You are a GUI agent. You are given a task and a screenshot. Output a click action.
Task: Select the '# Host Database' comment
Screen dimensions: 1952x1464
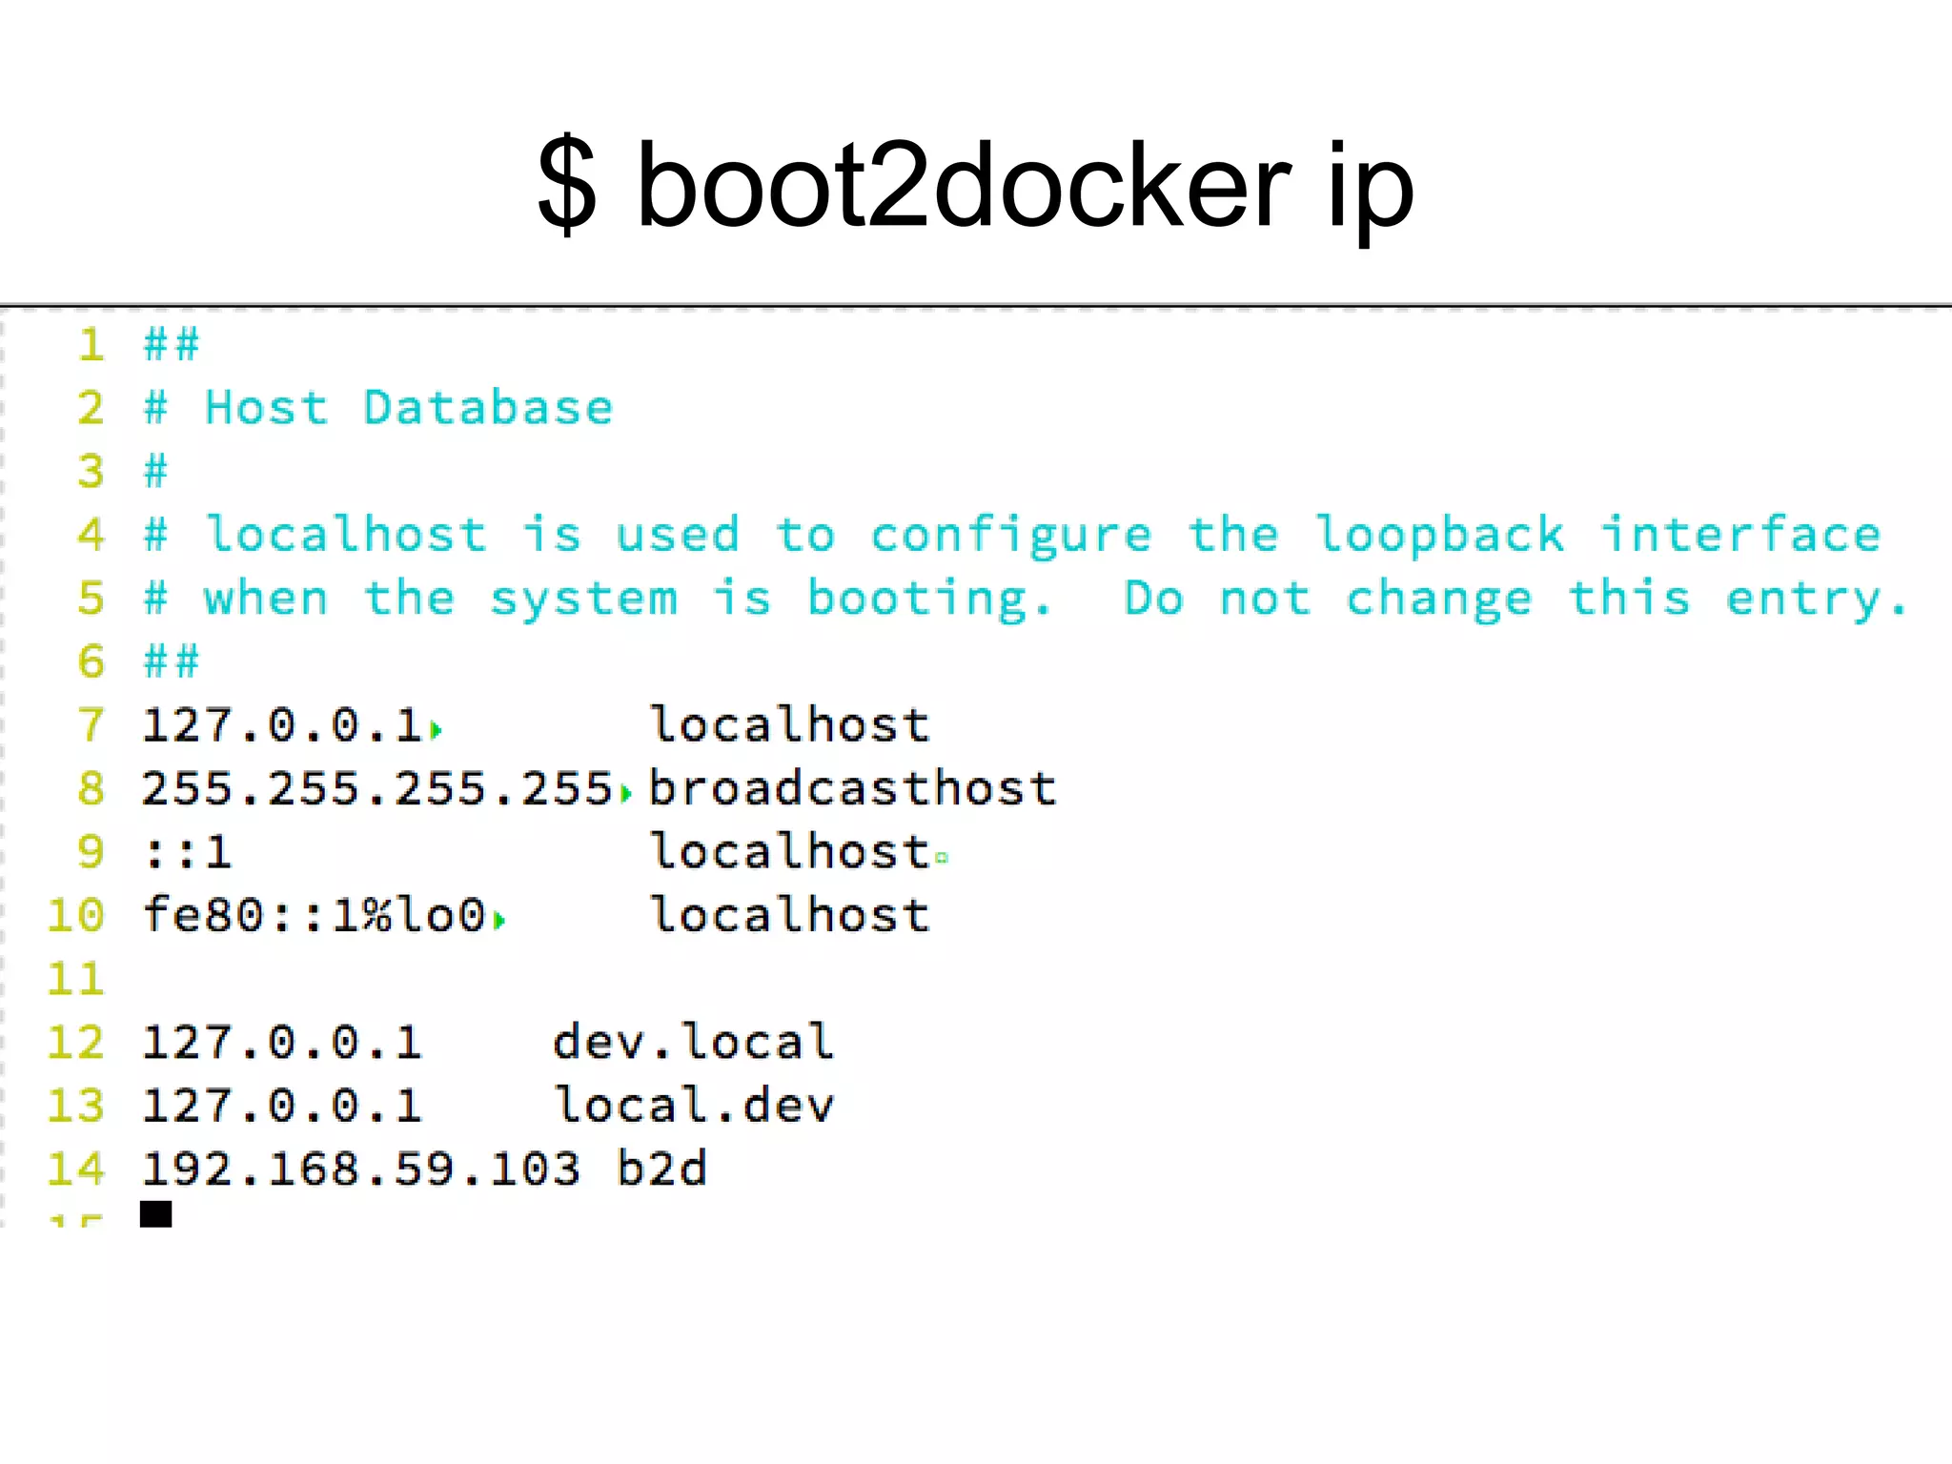[x=378, y=408]
